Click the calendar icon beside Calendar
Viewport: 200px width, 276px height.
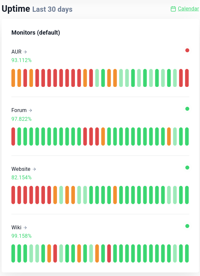pos(173,9)
